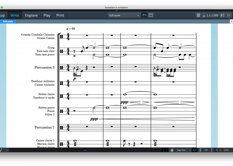Image resolution: width=233 pixels, height=166 pixels.
Task: Switch to Setup mode
Action: 2,15
